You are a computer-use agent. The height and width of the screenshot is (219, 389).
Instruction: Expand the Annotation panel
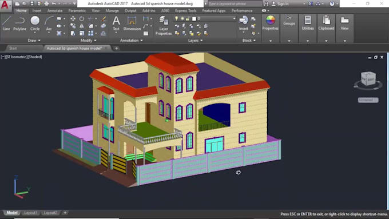pyautogui.click(x=131, y=40)
